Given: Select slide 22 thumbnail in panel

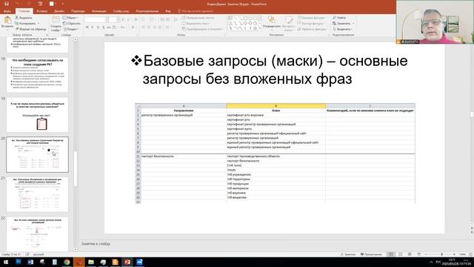Looking at the screenshot, I should coord(38,234).
